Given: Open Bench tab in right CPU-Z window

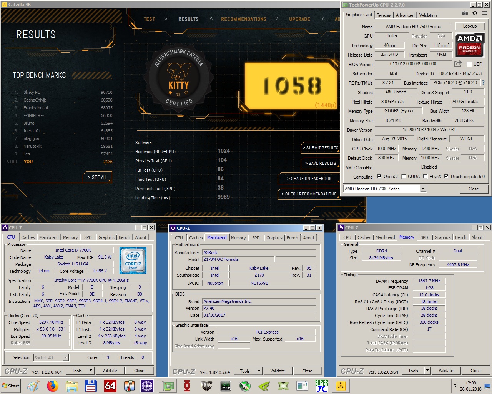Looking at the screenshot, I should tap(461, 237).
